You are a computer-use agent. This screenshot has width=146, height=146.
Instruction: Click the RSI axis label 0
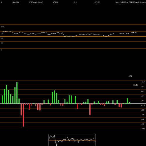(x=2, y=50)
